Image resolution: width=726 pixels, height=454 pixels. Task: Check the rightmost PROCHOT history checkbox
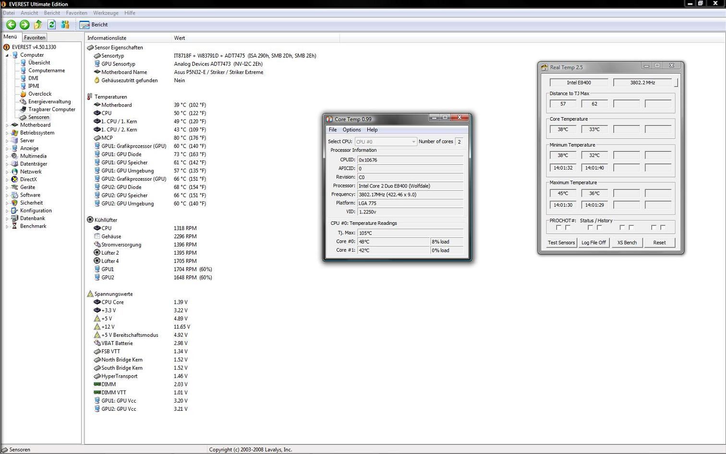[663, 228]
